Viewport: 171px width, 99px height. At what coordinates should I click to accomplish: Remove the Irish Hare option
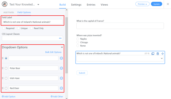(61, 78)
